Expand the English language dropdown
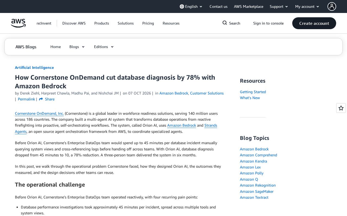The width and height of the screenshot is (347, 216). coord(191,6)
